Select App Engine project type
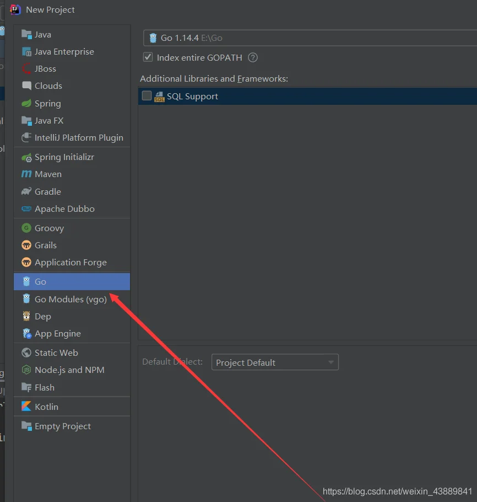This screenshot has width=477, height=502. point(72,334)
